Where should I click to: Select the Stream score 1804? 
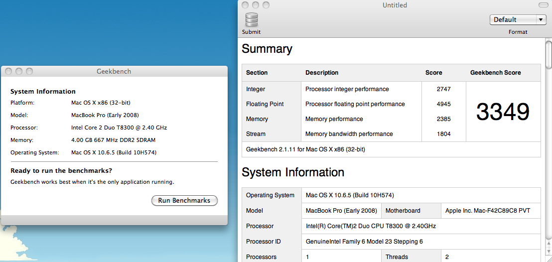(443, 134)
